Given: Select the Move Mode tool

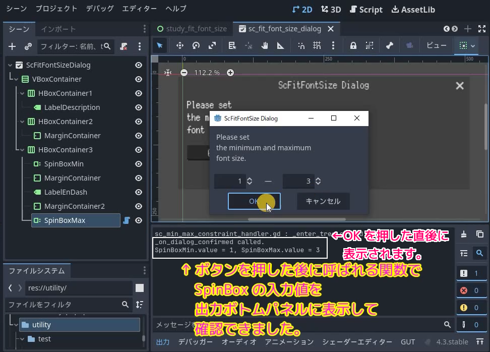Looking at the screenshot, I should [x=179, y=46].
